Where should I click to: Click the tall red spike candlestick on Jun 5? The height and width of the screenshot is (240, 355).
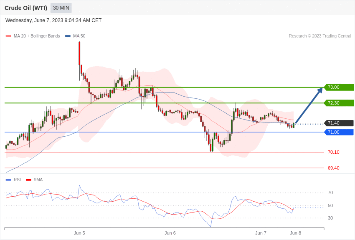tap(79, 53)
